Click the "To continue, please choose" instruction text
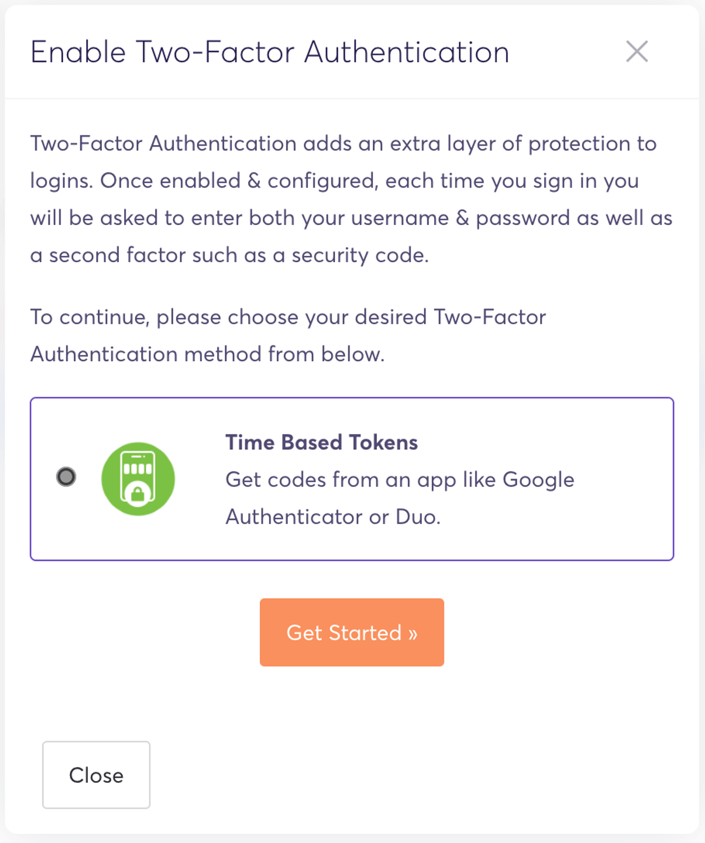705x843 pixels. coord(288,318)
